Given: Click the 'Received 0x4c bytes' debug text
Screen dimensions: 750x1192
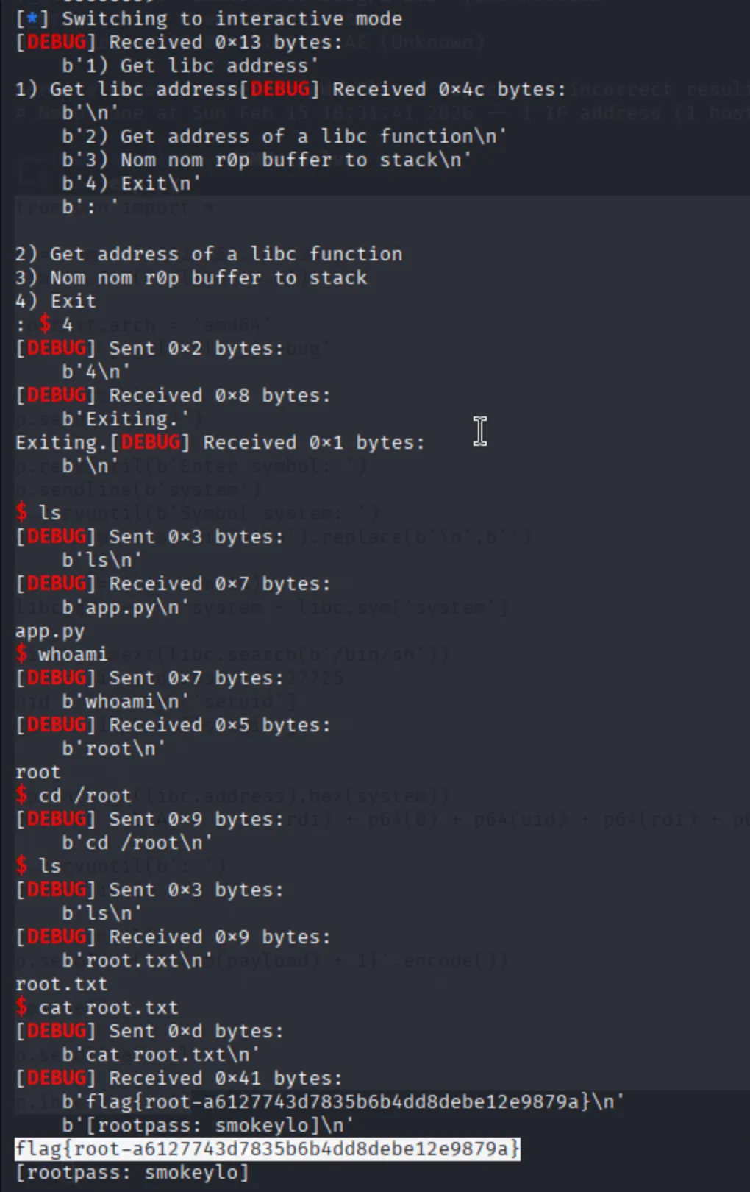Looking at the screenshot, I should (449, 89).
